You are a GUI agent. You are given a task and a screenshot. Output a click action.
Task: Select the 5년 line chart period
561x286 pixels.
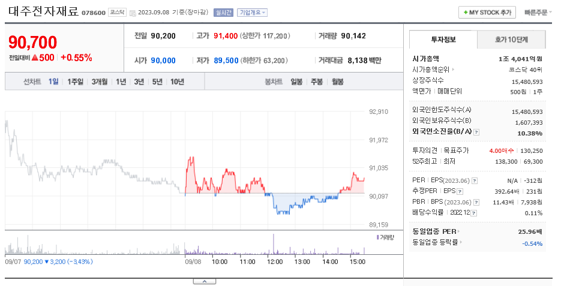[x=157, y=82]
